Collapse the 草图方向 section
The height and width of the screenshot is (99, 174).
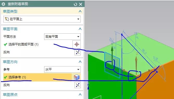80,62
